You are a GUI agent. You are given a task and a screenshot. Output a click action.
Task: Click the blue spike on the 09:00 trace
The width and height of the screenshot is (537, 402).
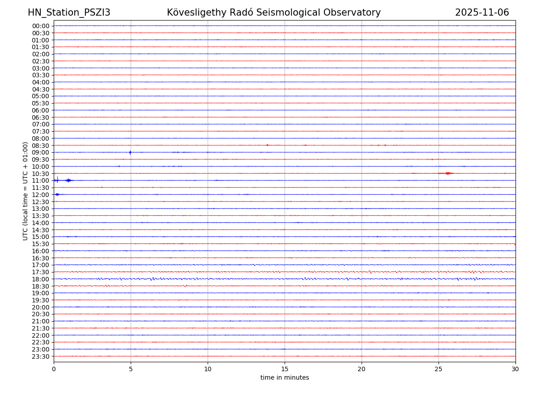coord(130,152)
